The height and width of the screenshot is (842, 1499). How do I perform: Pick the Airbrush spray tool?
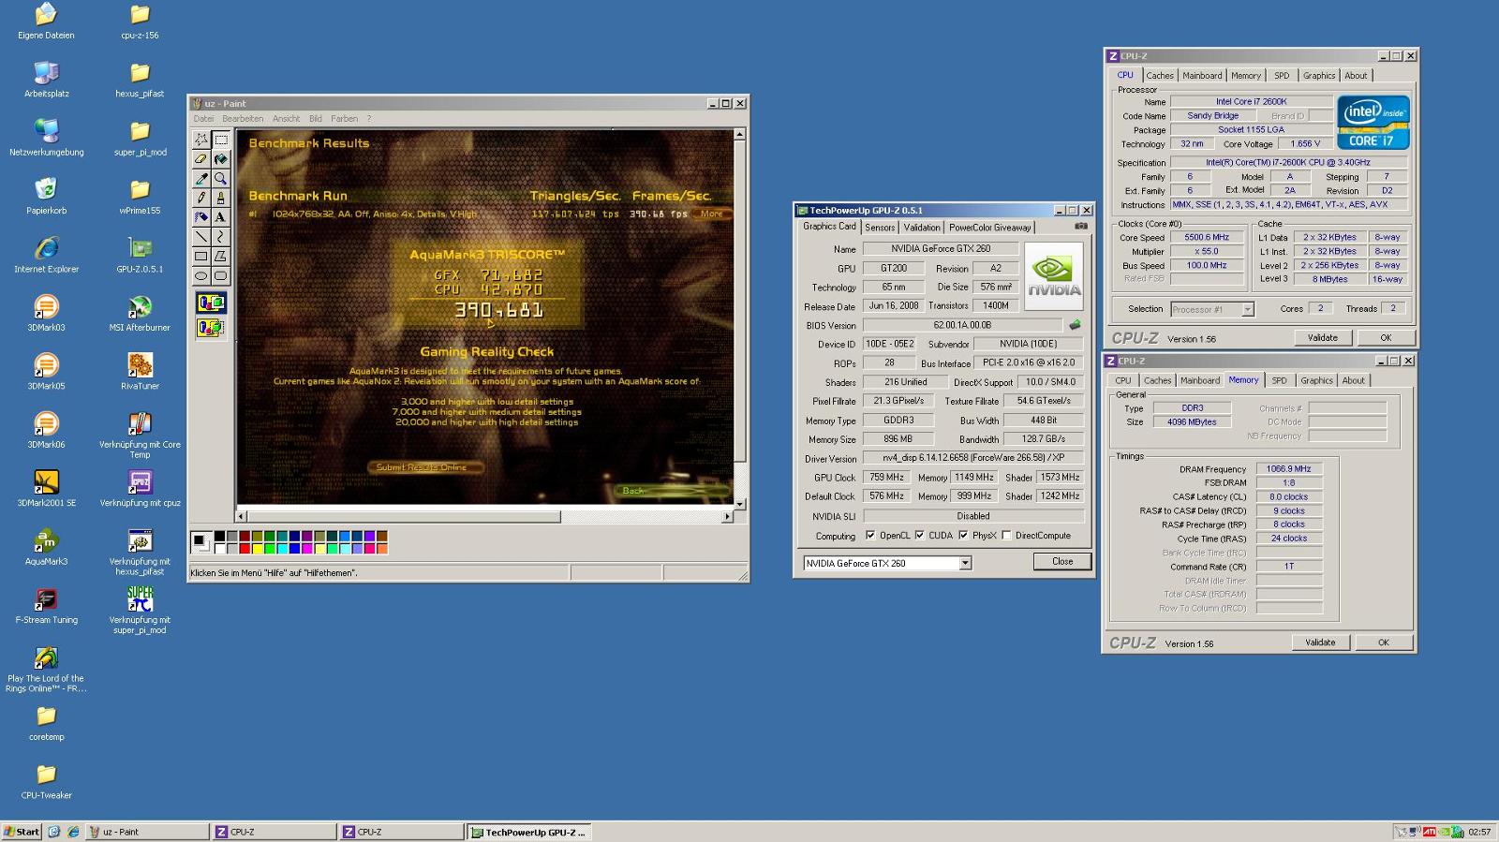200,217
